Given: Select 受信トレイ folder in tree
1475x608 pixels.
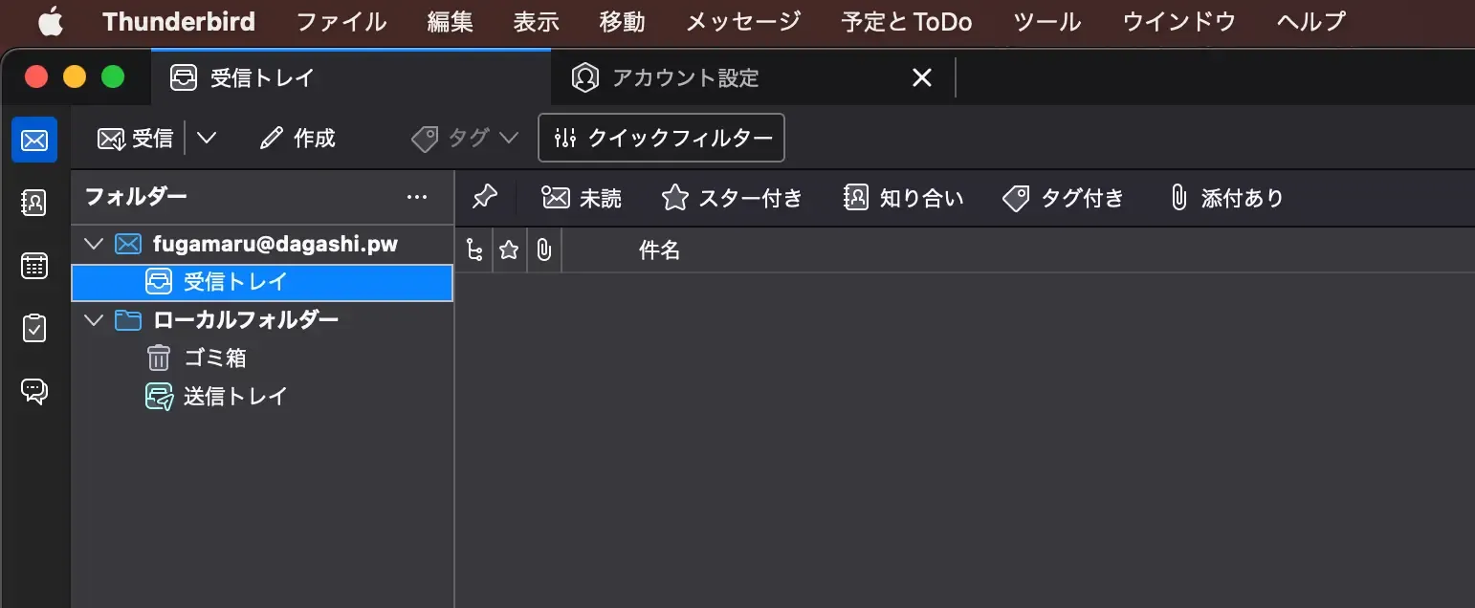Looking at the screenshot, I should click(262, 282).
